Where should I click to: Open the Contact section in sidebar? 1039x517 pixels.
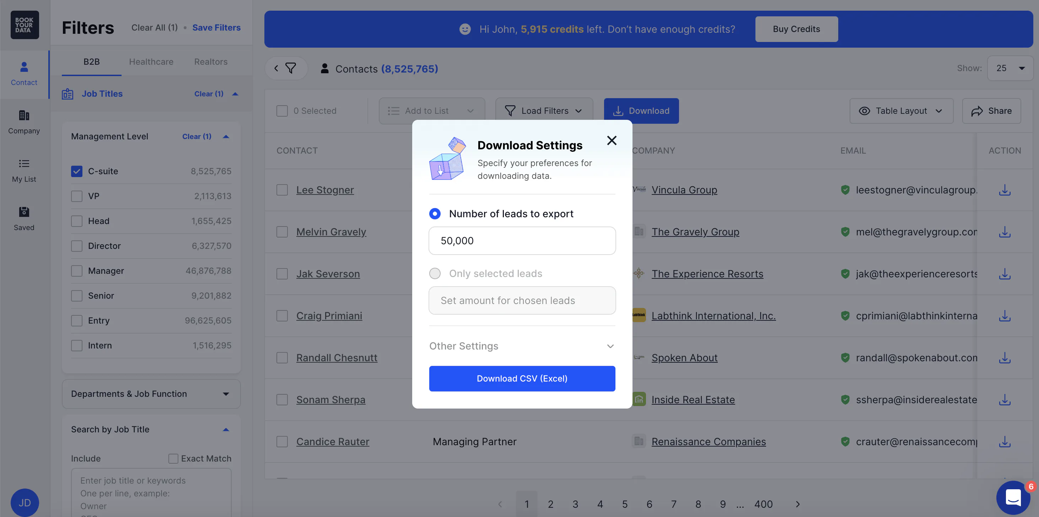click(24, 74)
